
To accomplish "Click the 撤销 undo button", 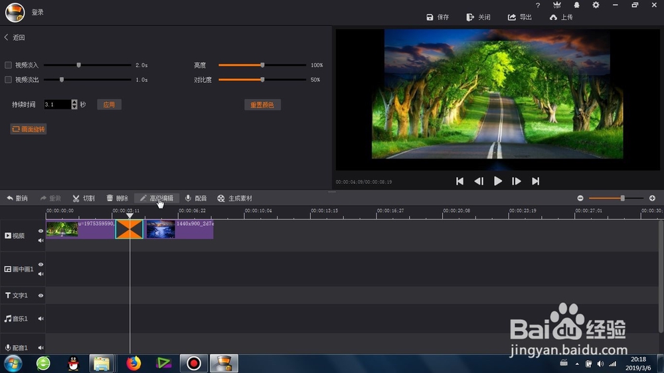I will (17, 198).
